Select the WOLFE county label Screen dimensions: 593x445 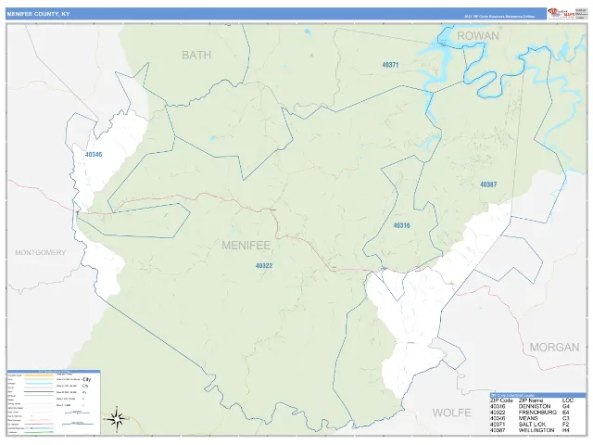(451, 413)
